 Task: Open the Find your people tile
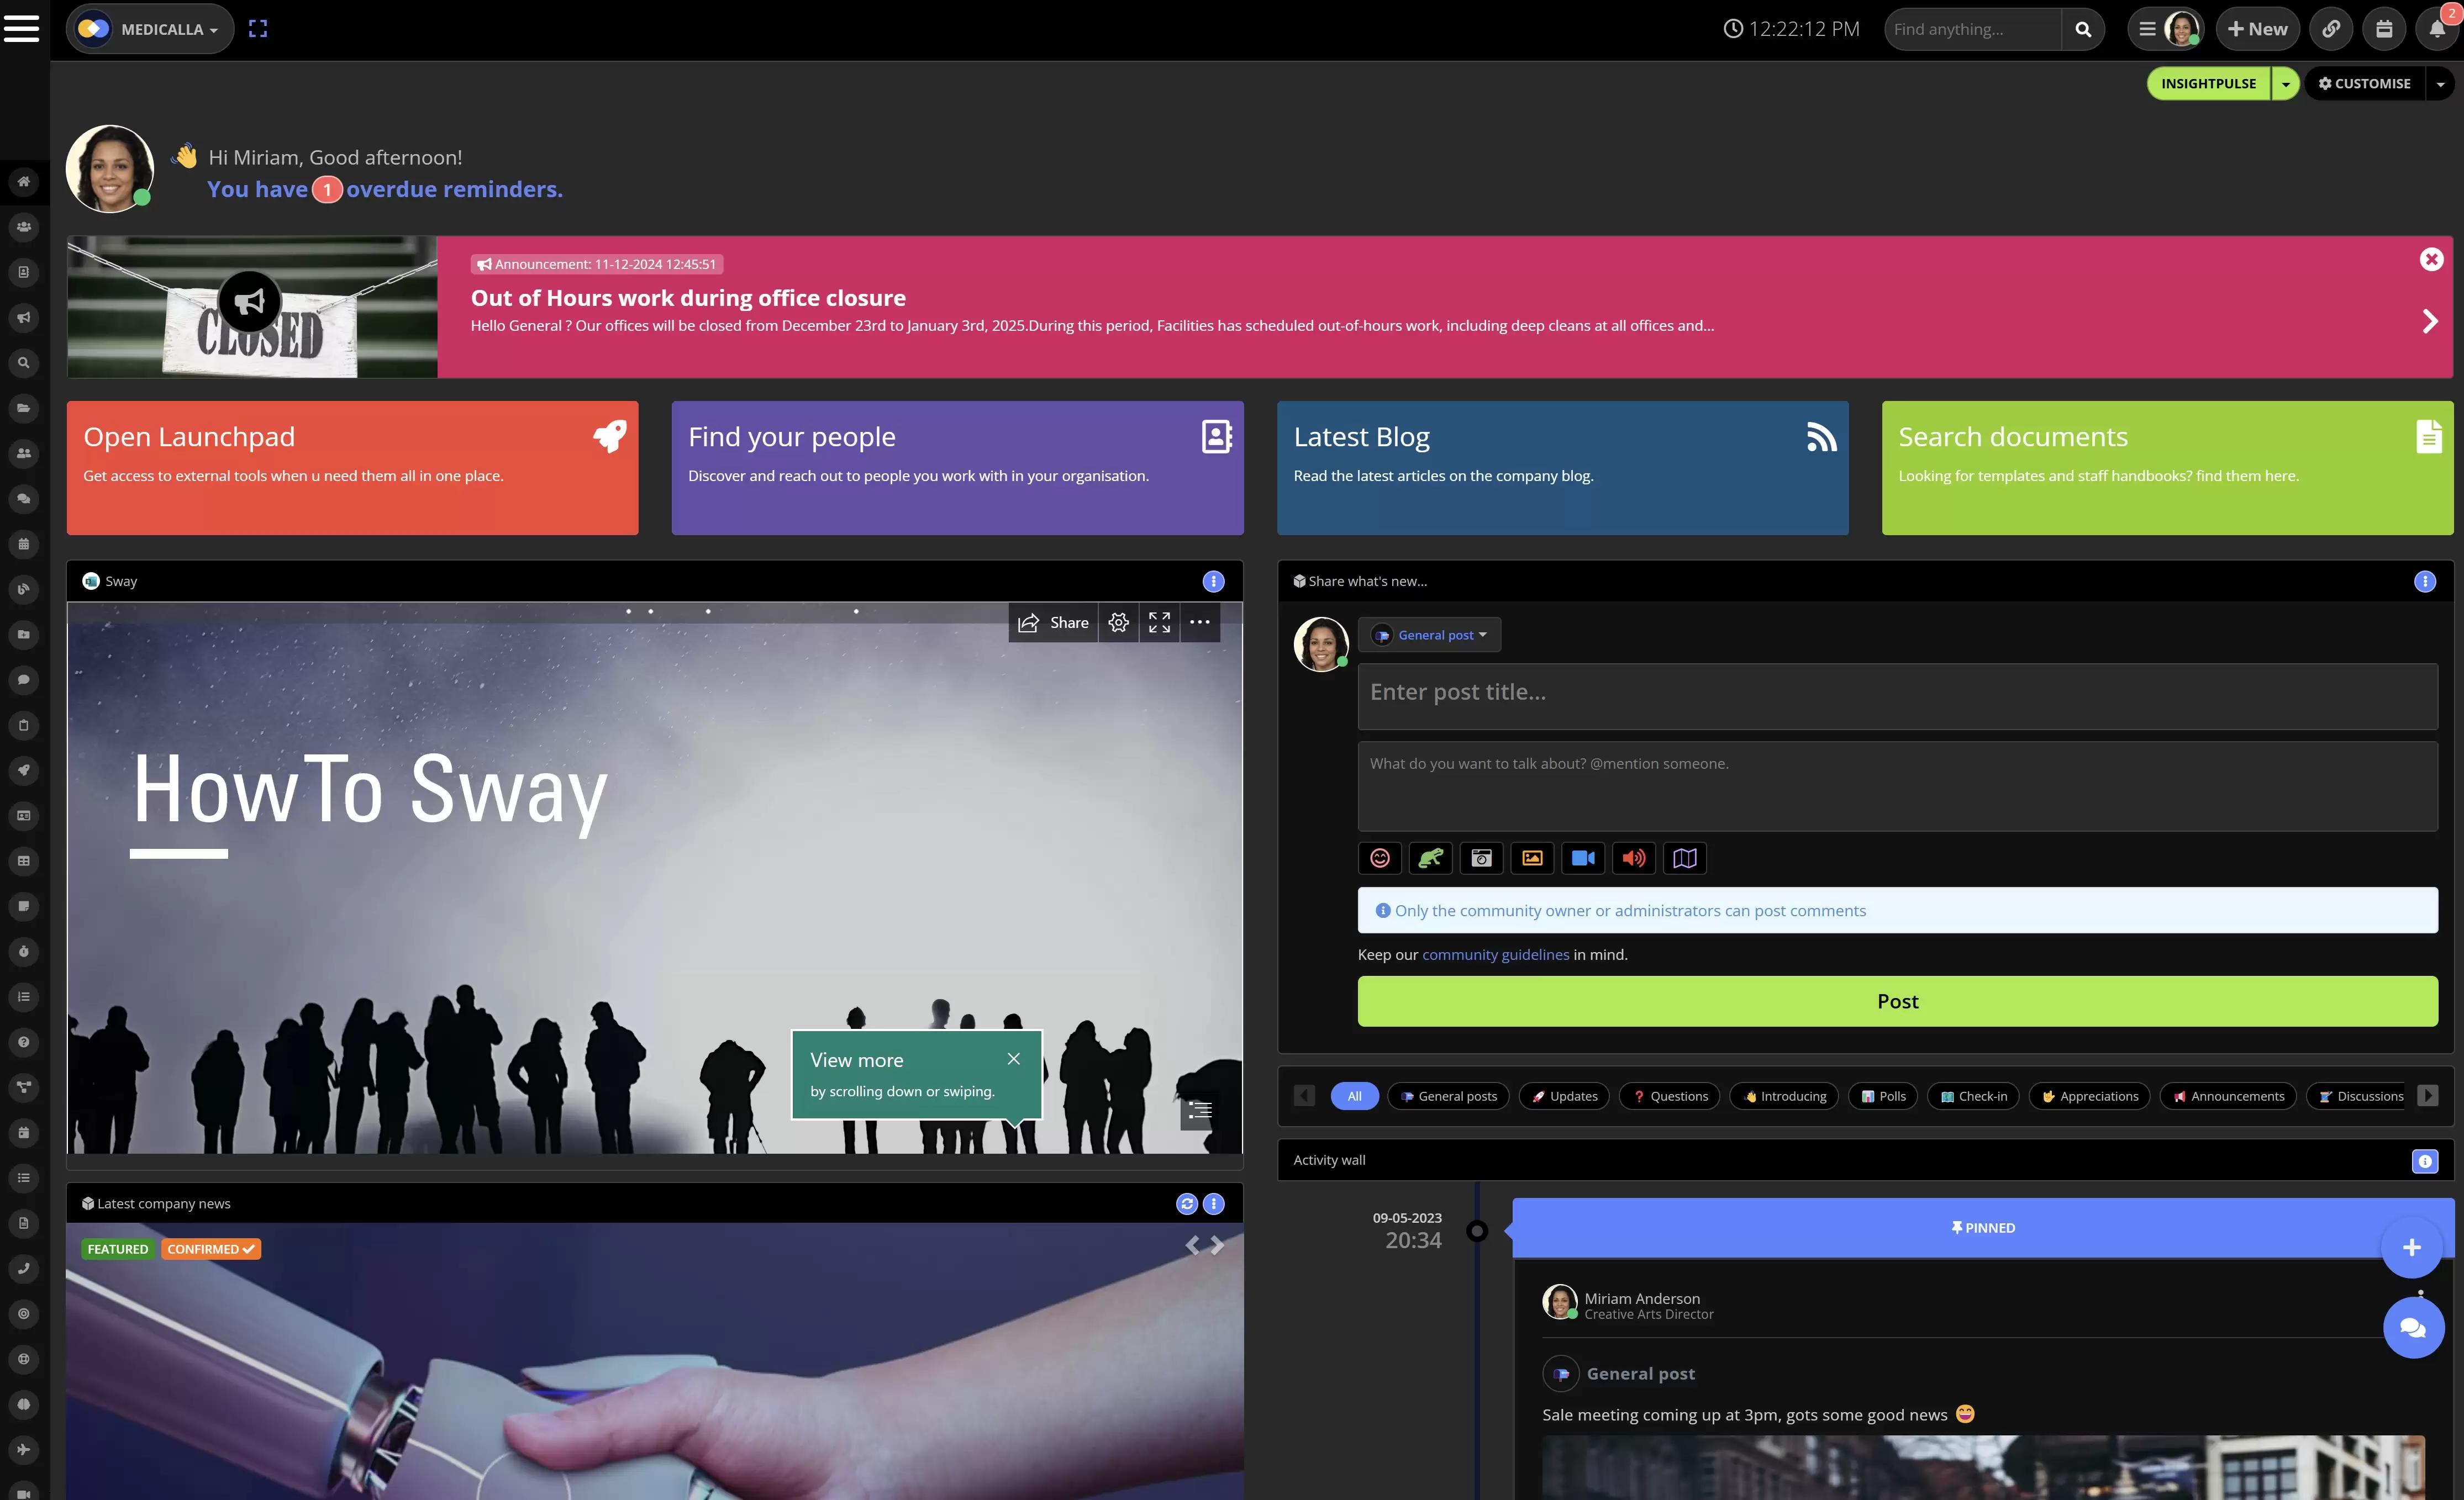point(957,468)
